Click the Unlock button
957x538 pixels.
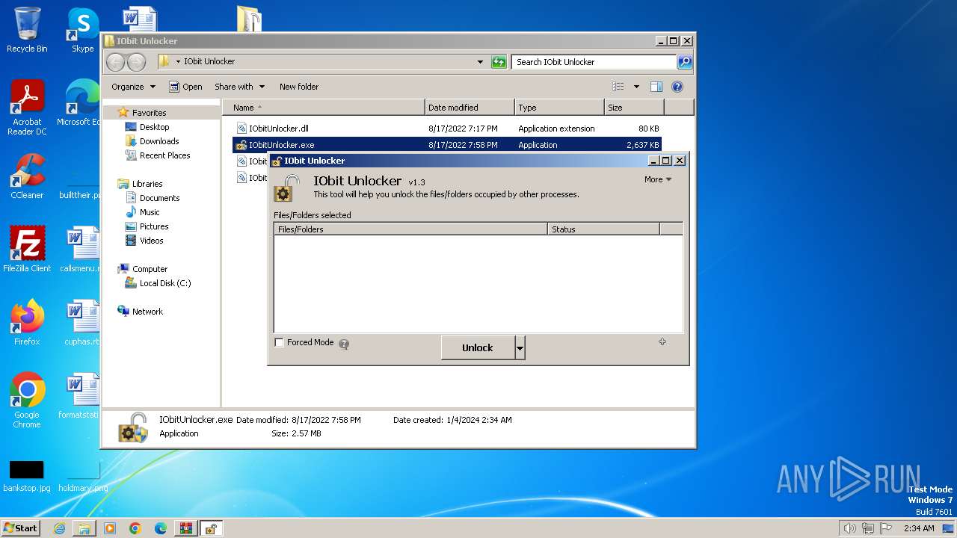click(478, 347)
